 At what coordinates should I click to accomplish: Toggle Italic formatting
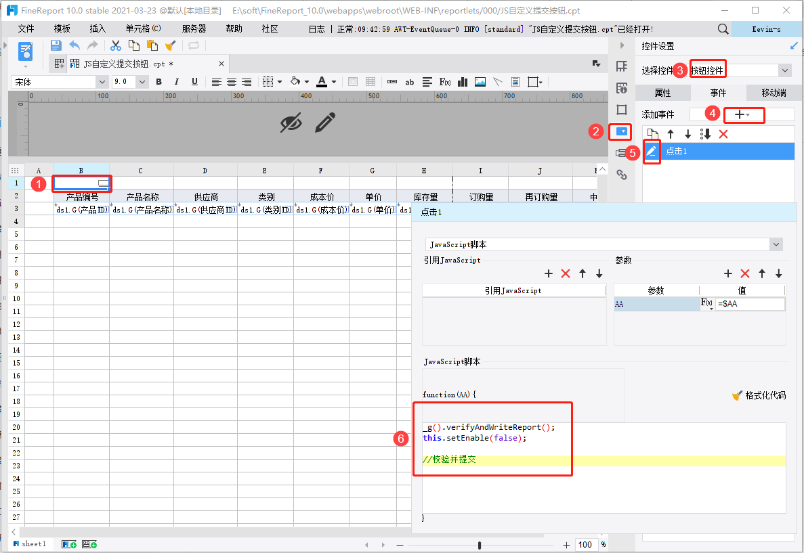click(x=176, y=81)
